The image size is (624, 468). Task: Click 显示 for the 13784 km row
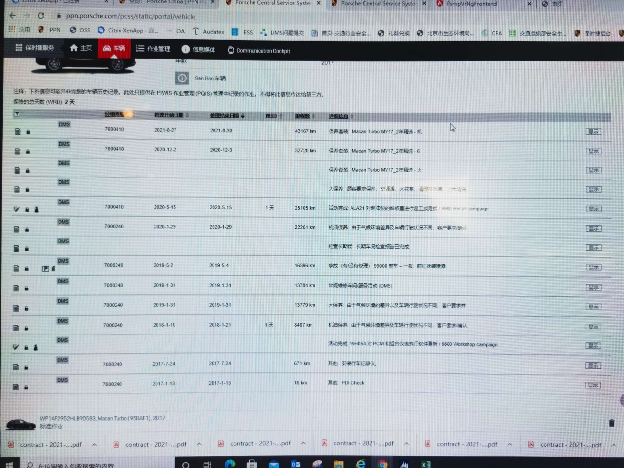[593, 287]
